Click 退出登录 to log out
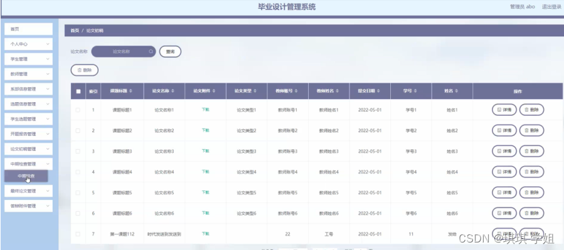Viewport: 564px width, 250px height. point(551,7)
